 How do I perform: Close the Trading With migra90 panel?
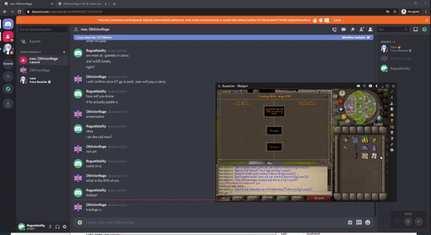click(326, 97)
